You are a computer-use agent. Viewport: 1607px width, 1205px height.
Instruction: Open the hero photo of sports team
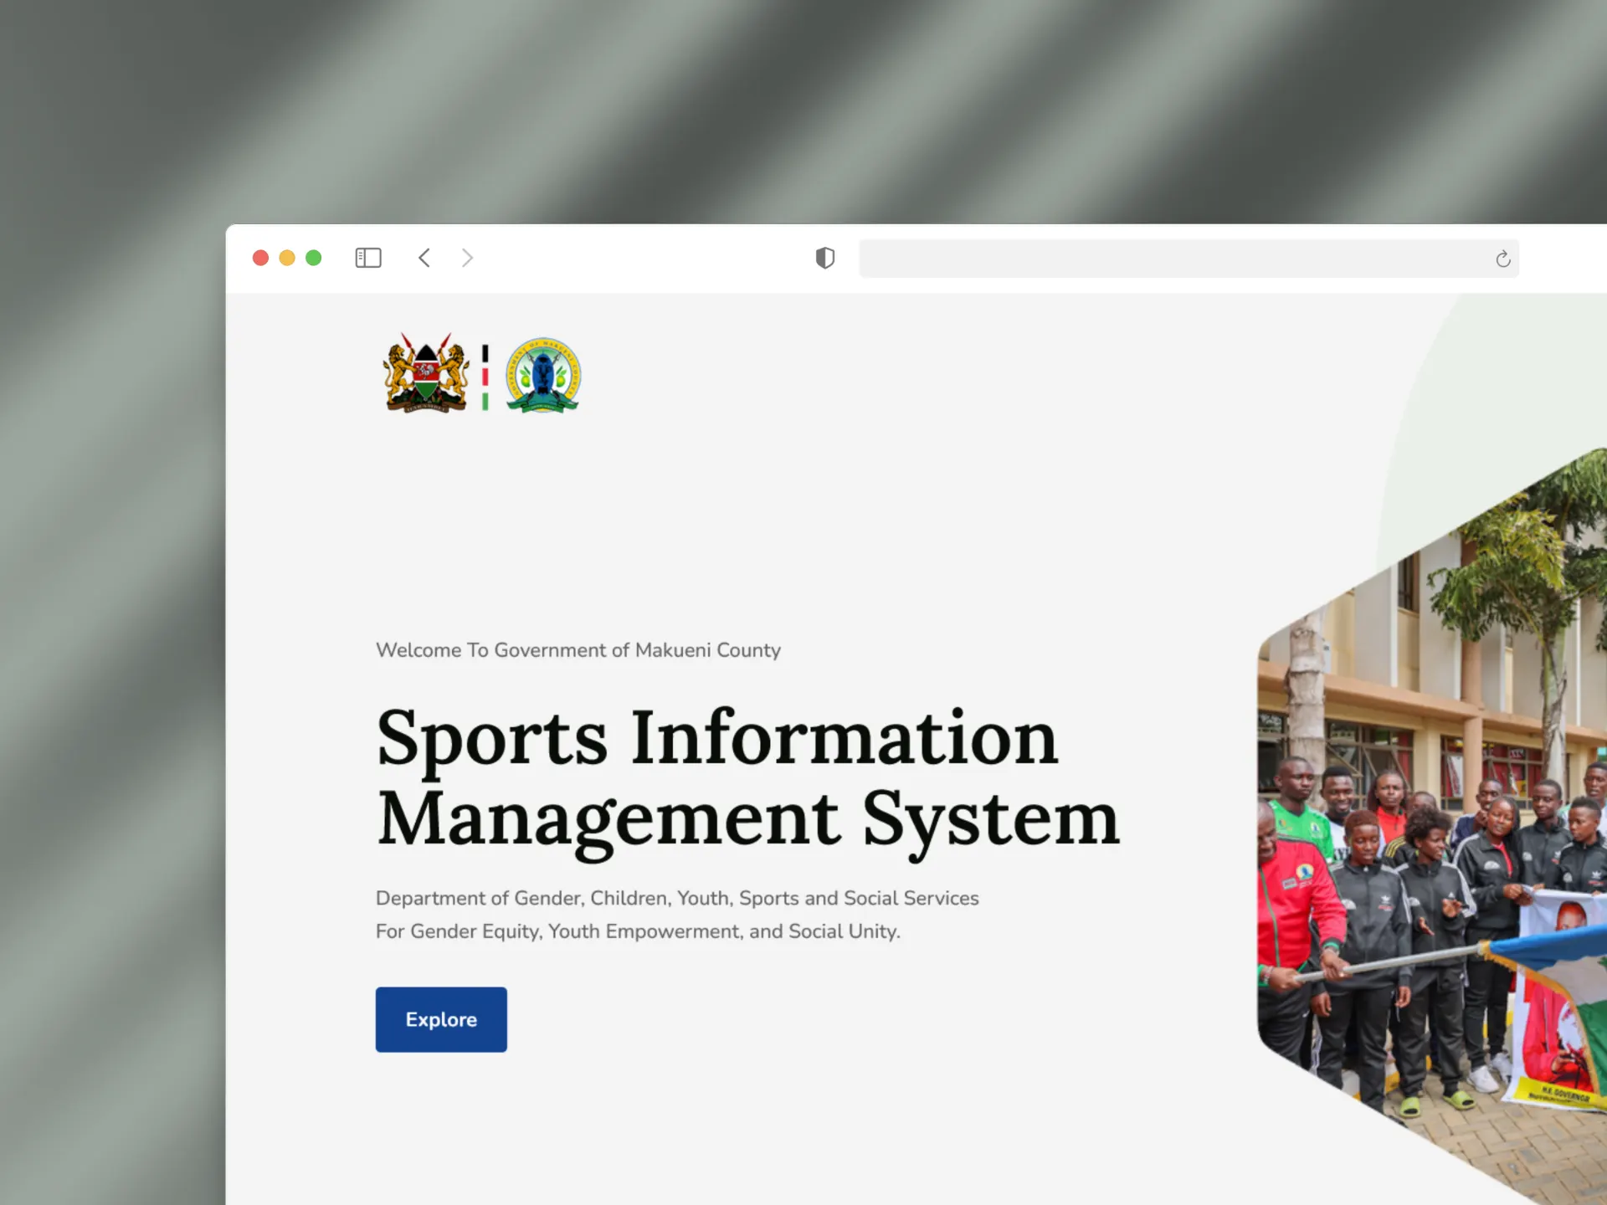pyautogui.click(x=1431, y=837)
